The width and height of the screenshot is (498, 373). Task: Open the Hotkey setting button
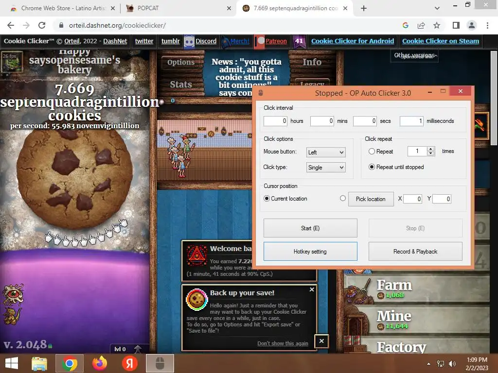click(310, 252)
